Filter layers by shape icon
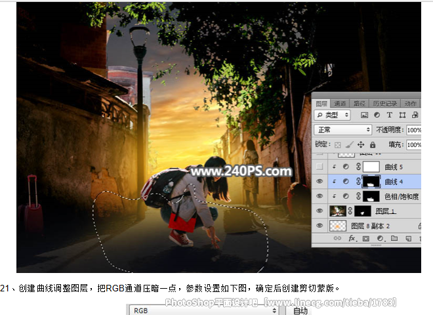This screenshot has width=433, height=315. point(402,115)
